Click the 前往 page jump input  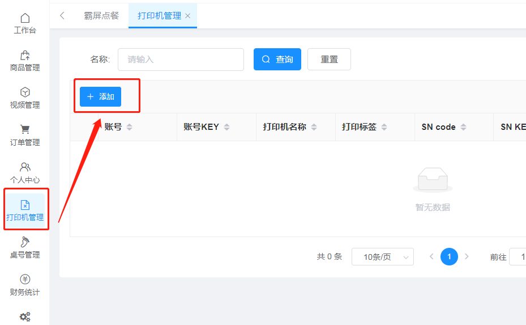[518, 257]
